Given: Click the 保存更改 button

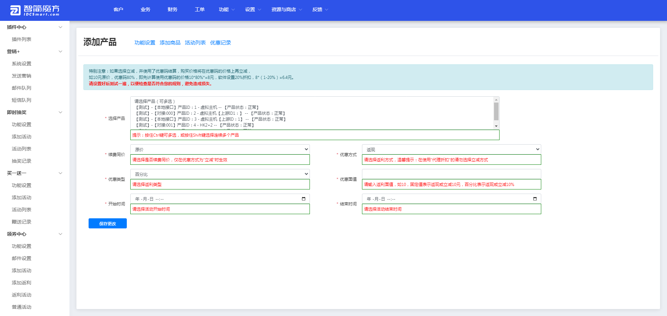Looking at the screenshot, I should click(108, 224).
